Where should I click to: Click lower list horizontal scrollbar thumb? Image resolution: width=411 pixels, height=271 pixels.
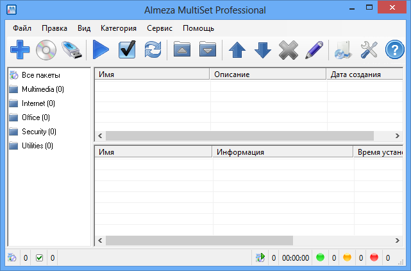(199, 240)
